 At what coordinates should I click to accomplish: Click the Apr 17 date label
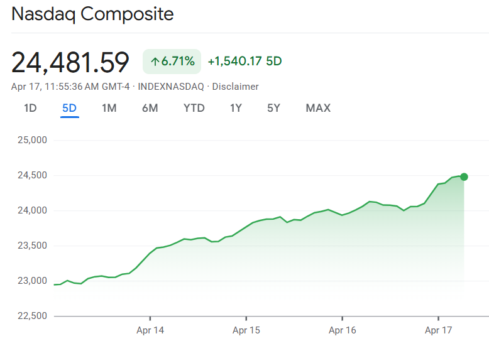click(x=438, y=330)
